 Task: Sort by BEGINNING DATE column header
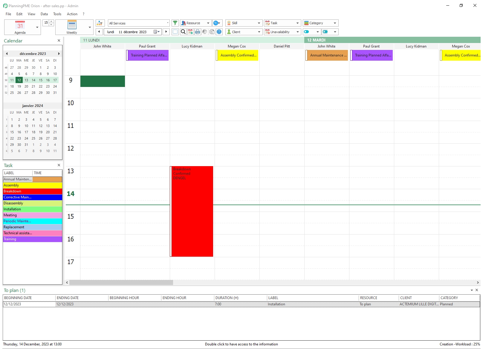[x=29, y=298]
